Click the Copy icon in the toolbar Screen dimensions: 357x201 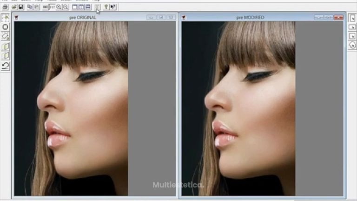click(x=30, y=7)
